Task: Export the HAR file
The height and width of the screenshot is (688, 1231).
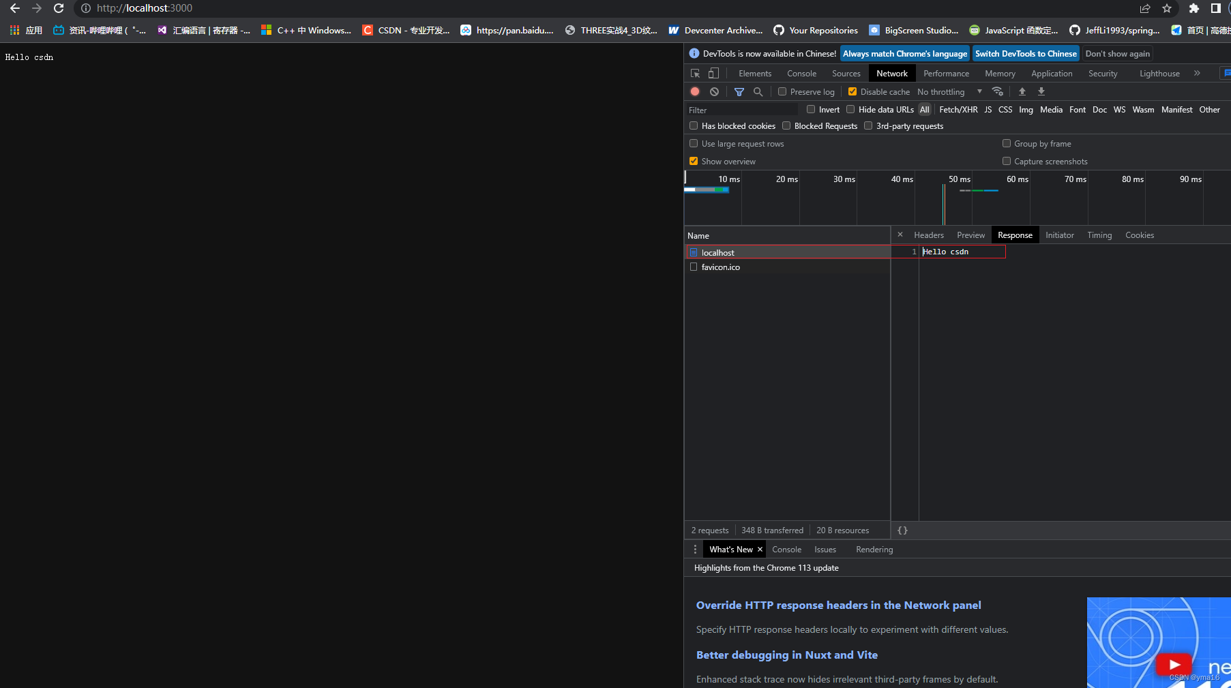Action: coord(1041,91)
